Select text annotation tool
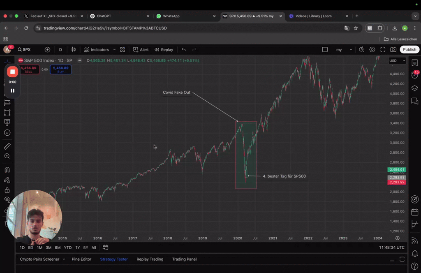The image size is (421, 273). point(7,123)
